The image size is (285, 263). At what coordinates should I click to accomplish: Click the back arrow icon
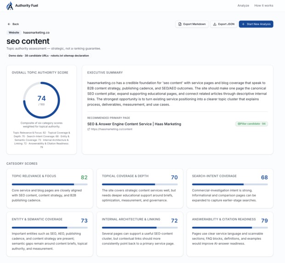coord(9,24)
